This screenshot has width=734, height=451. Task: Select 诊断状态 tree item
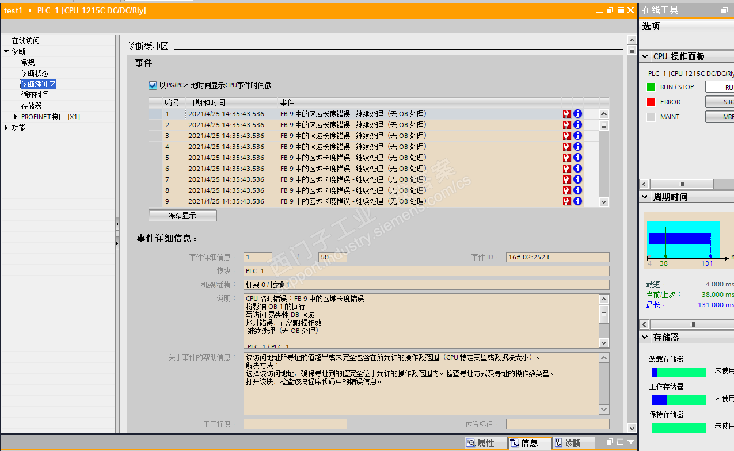click(x=35, y=73)
